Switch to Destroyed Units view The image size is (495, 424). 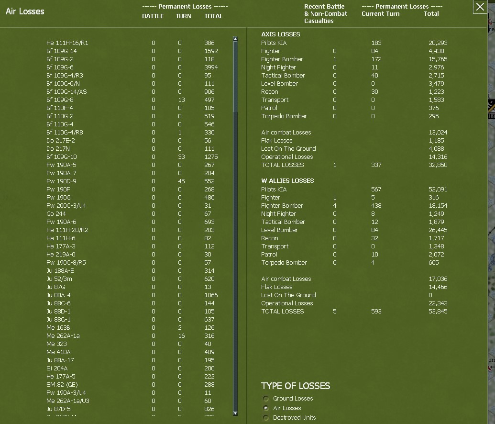click(x=265, y=417)
